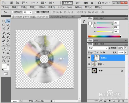Select the Path Selection tool

4,53
